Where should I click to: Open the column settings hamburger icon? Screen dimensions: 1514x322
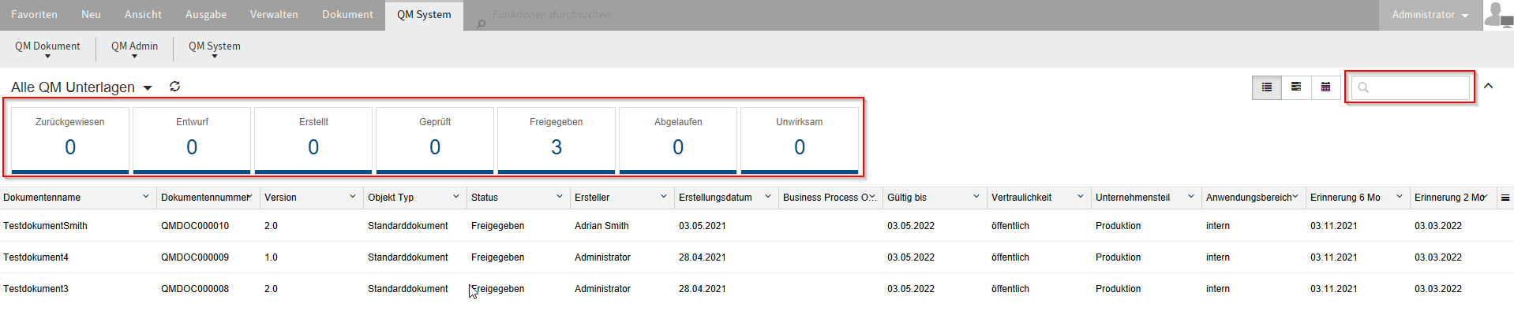coord(1505,198)
